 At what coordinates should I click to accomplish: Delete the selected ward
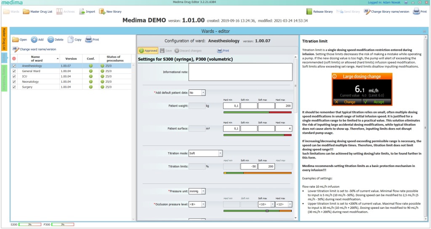pyautogui.click(x=55, y=40)
